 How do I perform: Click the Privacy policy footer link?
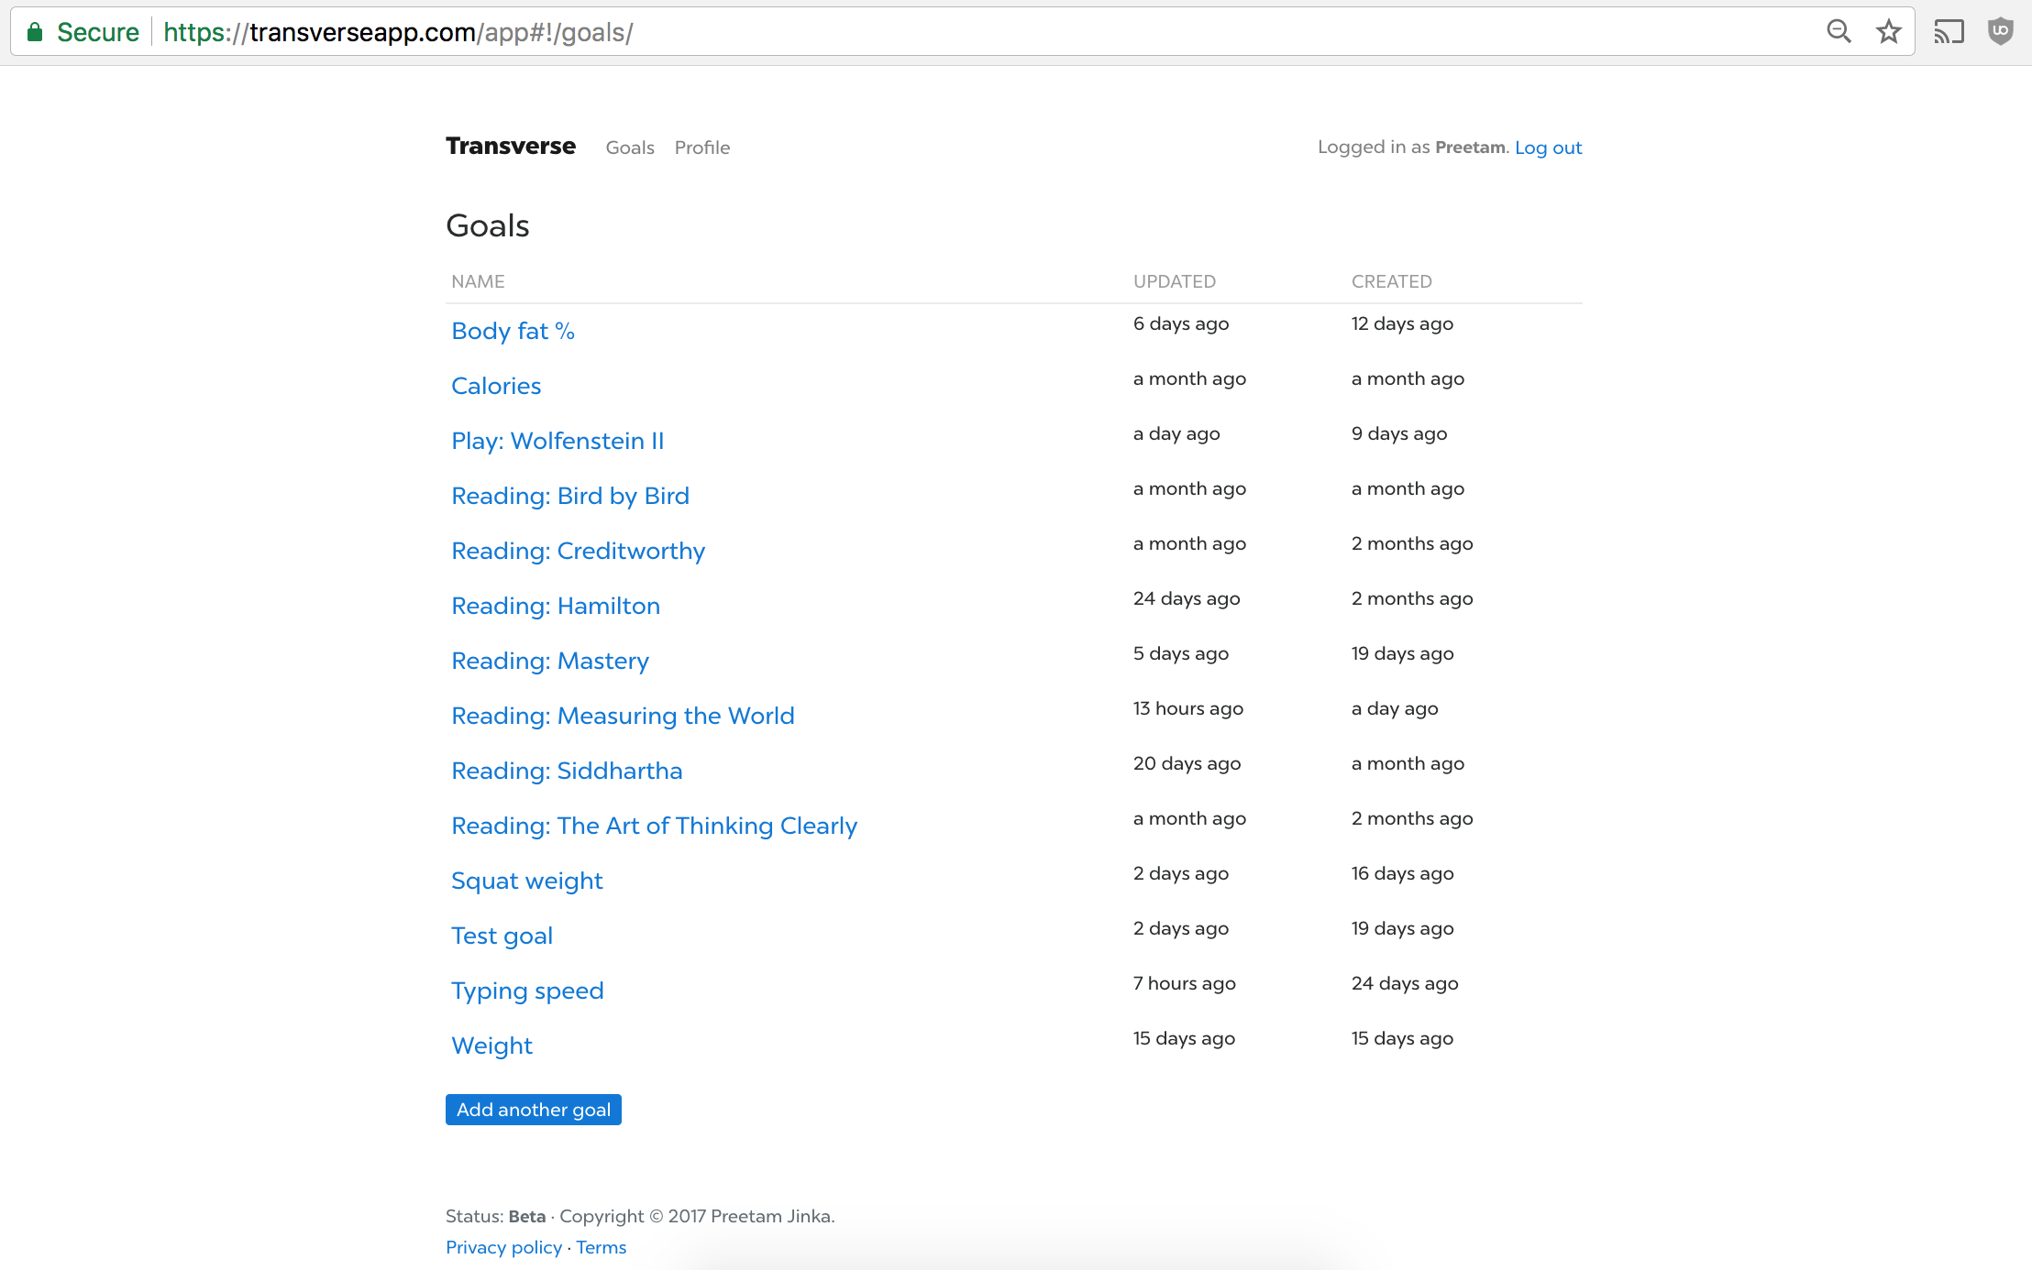(x=503, y=1247)
